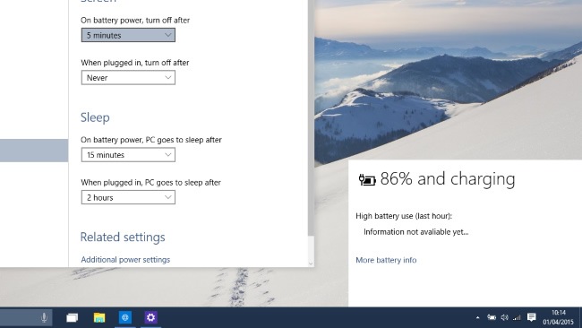Switch to the Settings gear taskbar app
This screenshot has height=328, width=582.
tap(150, 317)
